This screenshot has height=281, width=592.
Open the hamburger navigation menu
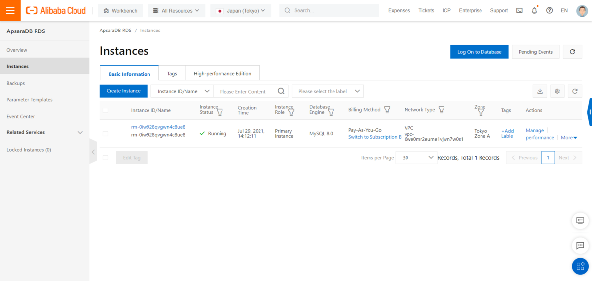click(x=10, y=10)
